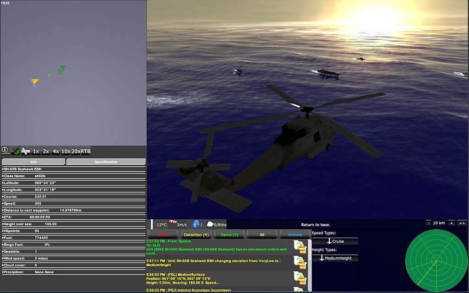Archive the Admiral Kuznetsov detection message
This screenshot has width=469, height=293.
[300, 289]
